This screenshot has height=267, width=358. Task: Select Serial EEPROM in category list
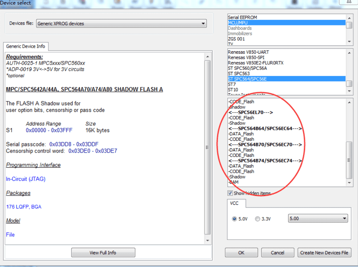tap(286, 17)
